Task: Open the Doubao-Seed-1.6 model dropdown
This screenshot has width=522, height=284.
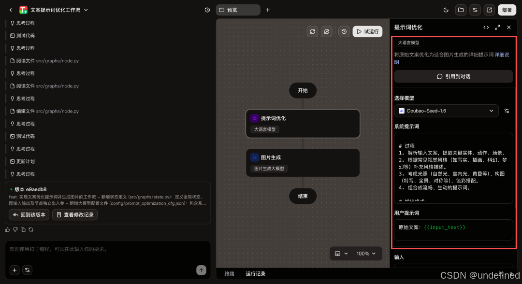Action: (x=447, y=111)
